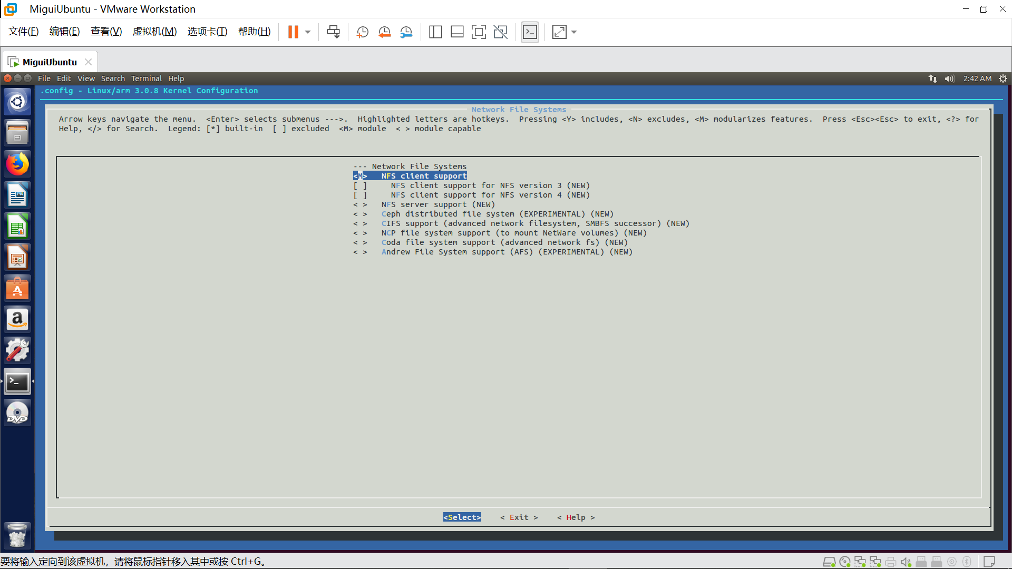This screenshot has height=569, width=1012.
Task: Toggle the NFS server support option
Action: (x=360, y=204)
